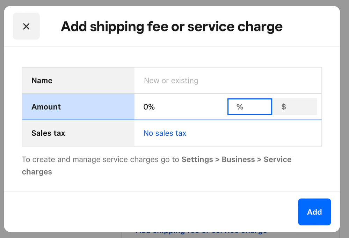Close the dialog with the X icon

coord(26,26)
